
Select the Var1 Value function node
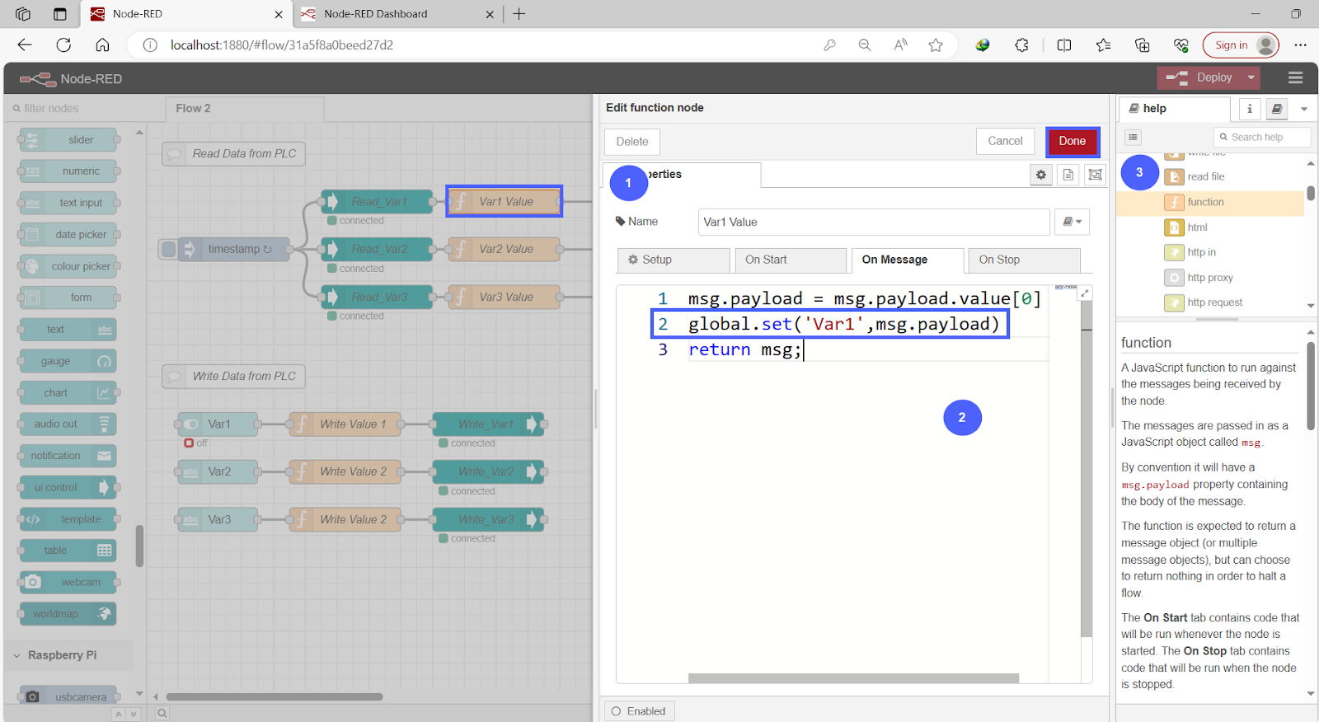coord(505,201)
